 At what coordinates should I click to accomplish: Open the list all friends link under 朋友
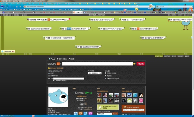coord(102,91)
